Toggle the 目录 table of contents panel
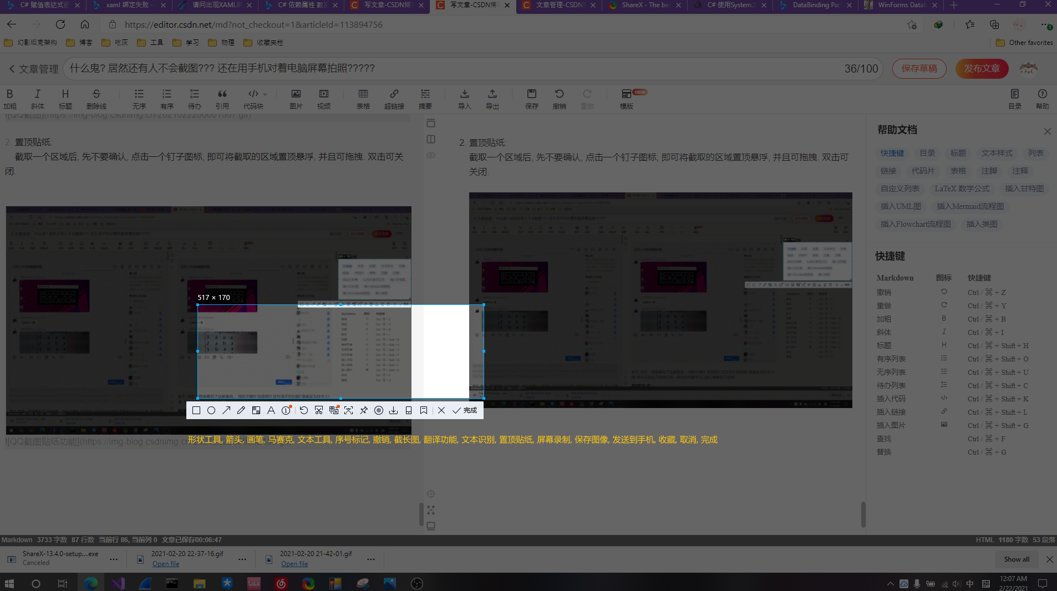The image size is (1057, 591). 1015,99
